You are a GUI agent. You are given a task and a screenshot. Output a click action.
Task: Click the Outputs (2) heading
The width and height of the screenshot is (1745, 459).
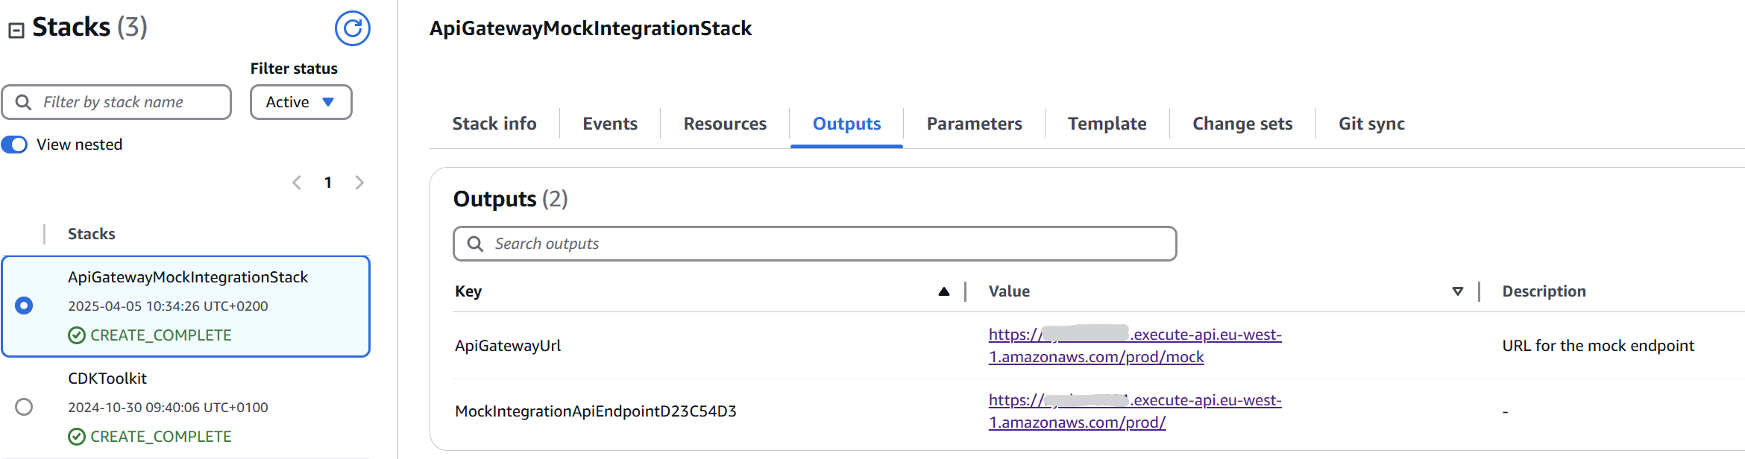pos(510,199)
